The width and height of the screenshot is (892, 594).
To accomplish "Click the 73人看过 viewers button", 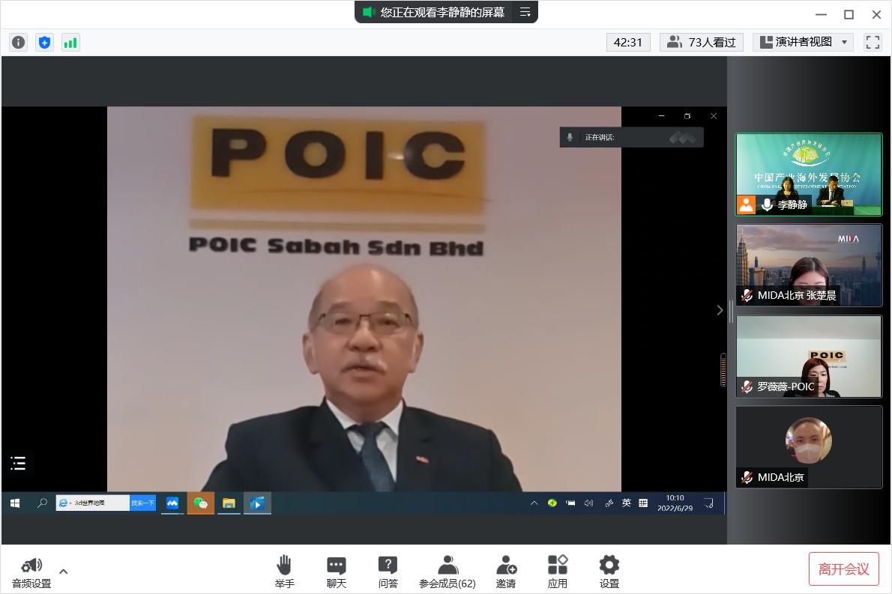I will pyautogui.click(x=702, y=42).
